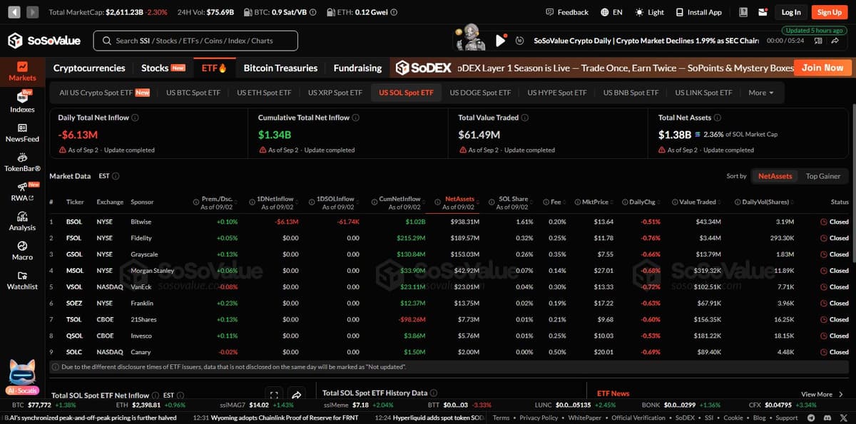This screenshot has width=856, height=424.
Task: Show info for Total SOL Spot ETF History Data
Action: click(434, 393)
